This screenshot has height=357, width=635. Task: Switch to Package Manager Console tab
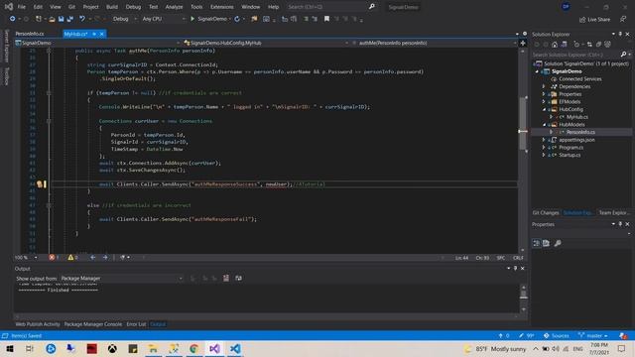92,324
